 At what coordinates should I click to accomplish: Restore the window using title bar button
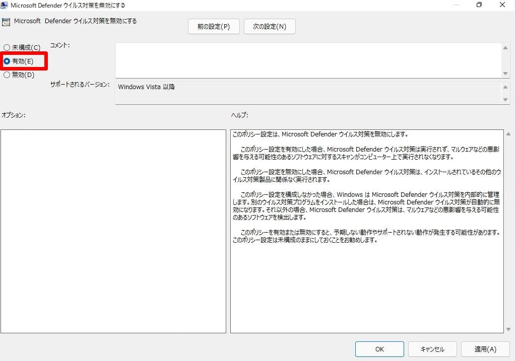pos(479,5)
